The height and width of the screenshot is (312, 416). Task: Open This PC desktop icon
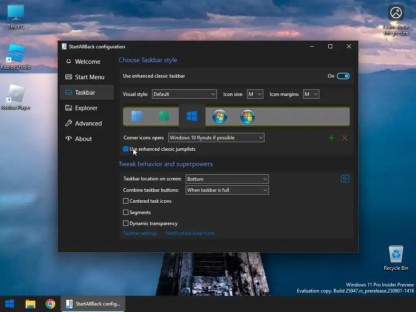16,17
